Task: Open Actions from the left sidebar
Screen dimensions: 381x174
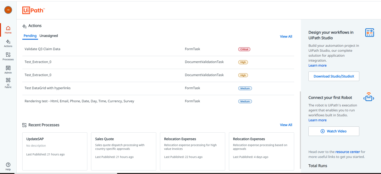Action: point(8,43)
